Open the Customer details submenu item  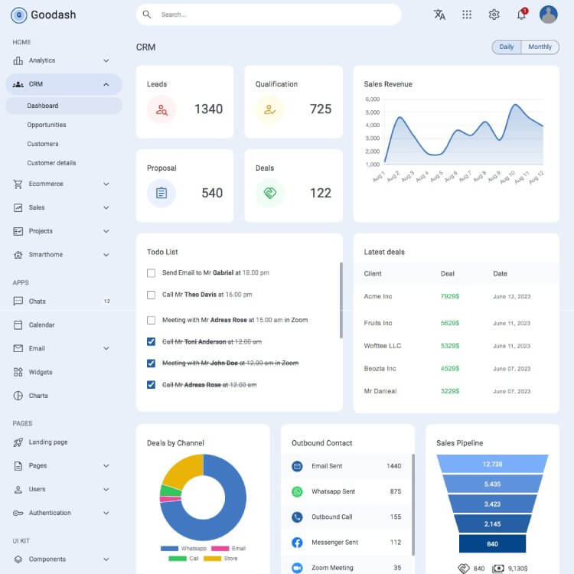click(x=64, y=163)
